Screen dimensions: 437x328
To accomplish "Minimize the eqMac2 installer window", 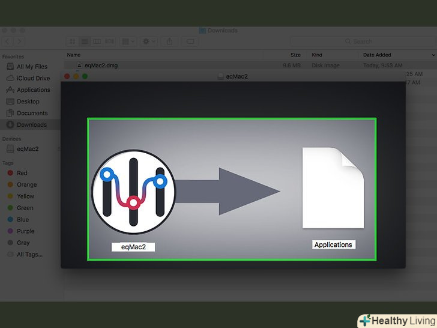I will (x=76, y=76).
